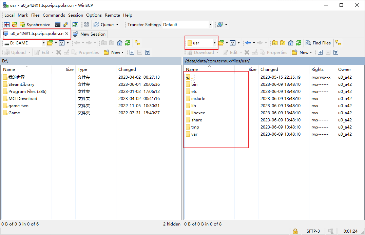Click the remote Select Files plus icon

(320, 52)
